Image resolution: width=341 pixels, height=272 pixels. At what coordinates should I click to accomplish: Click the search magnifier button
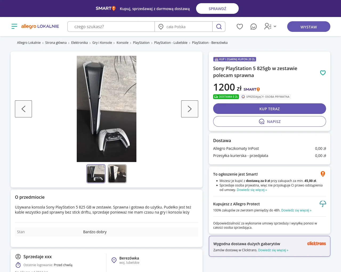(x=219, y=27)
